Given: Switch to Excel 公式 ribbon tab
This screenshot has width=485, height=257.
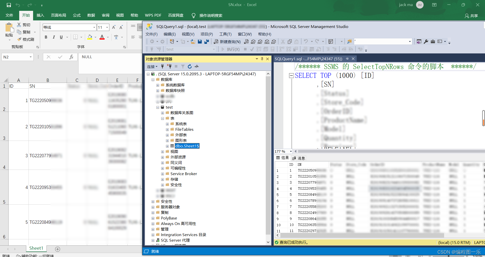Looking at the screenshot, I should (77, 15).
